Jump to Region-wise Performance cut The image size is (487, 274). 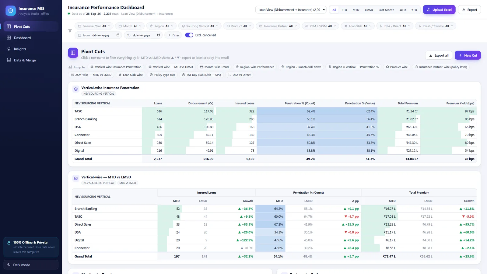click(x=255, y=67)
